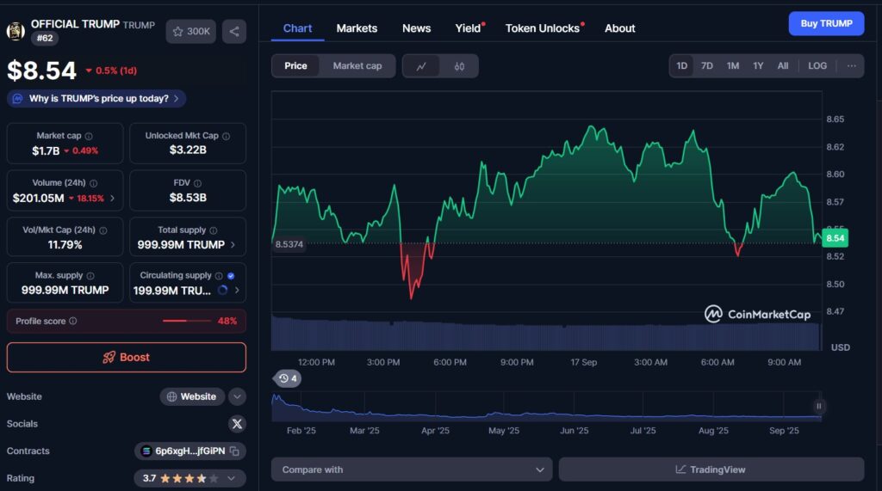Expand the Rating dropdown chevron

point(231,479)
